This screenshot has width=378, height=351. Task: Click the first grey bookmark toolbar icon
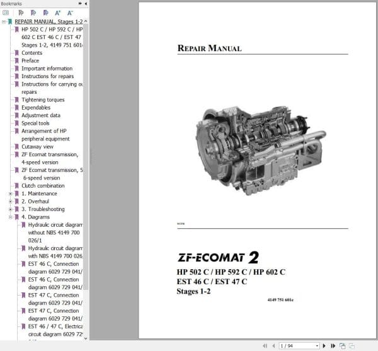pyautogui.click(x=21, y=13)
